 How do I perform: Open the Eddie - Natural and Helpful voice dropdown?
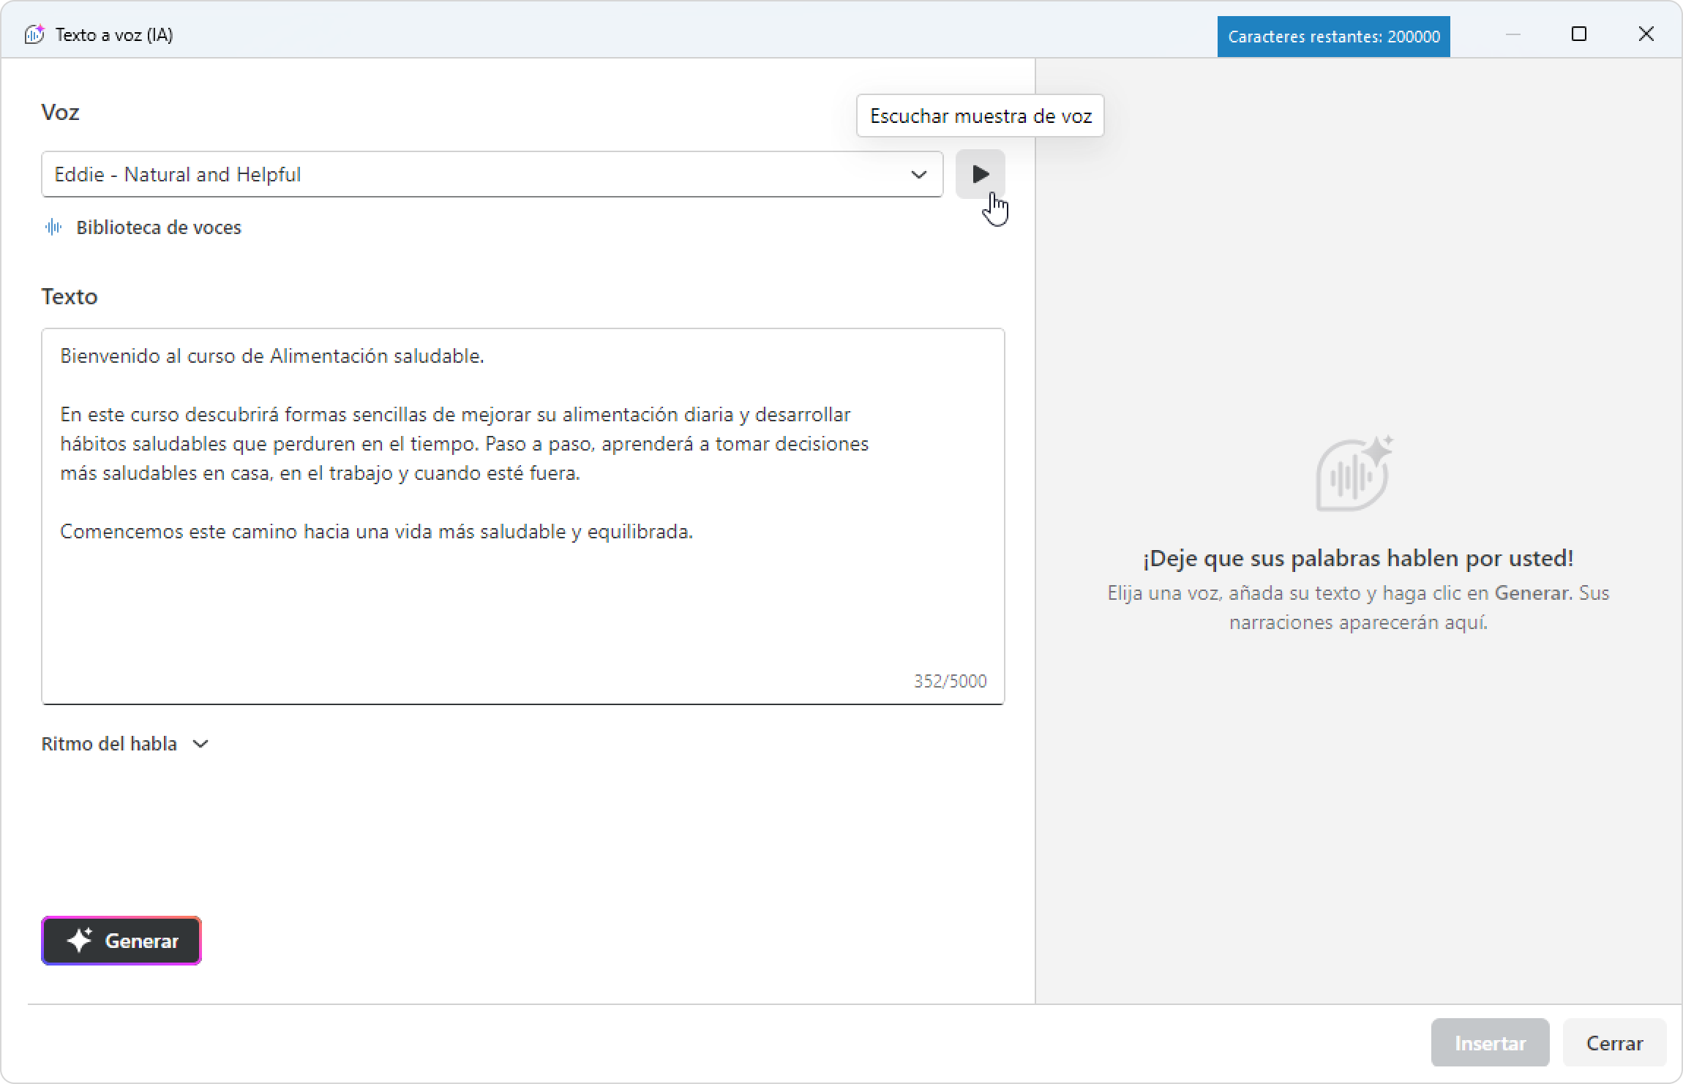coord(492,174)
